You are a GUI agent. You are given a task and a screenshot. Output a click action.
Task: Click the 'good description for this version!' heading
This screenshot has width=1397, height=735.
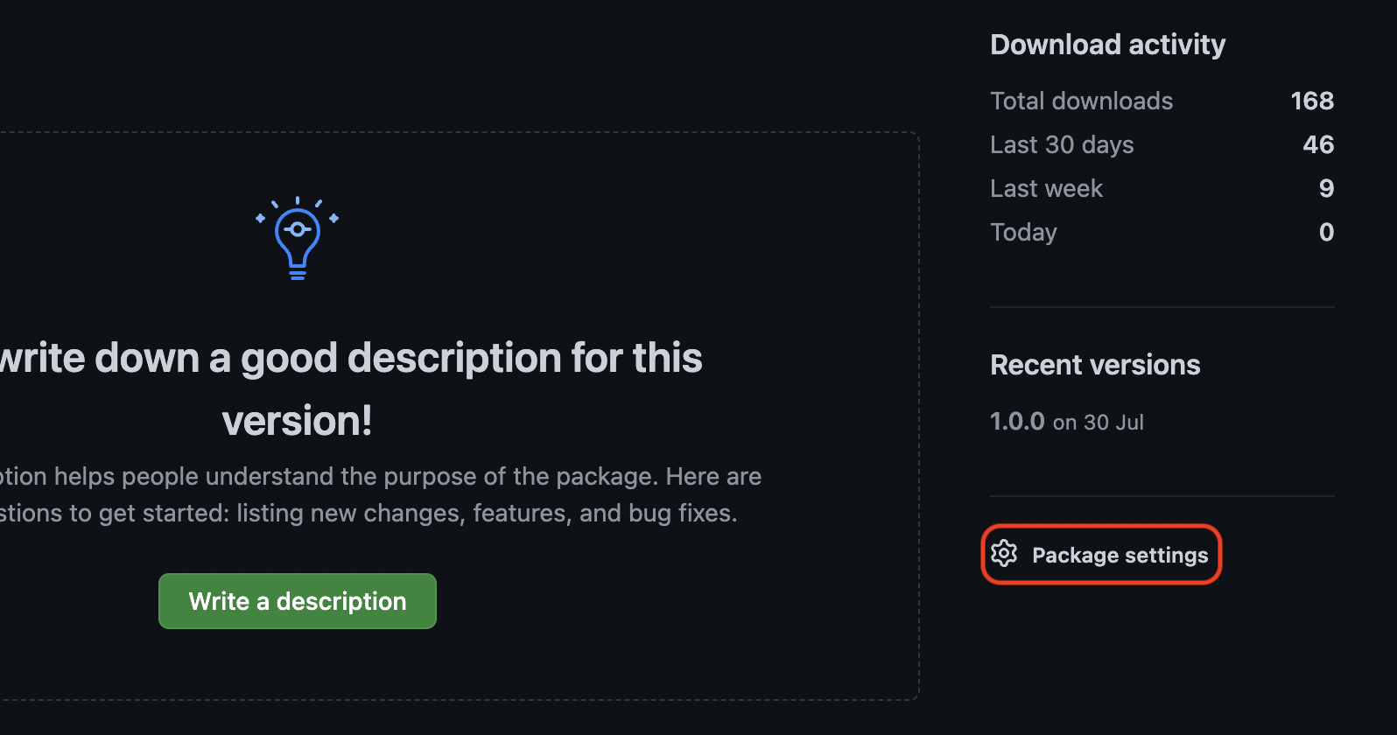350,389
